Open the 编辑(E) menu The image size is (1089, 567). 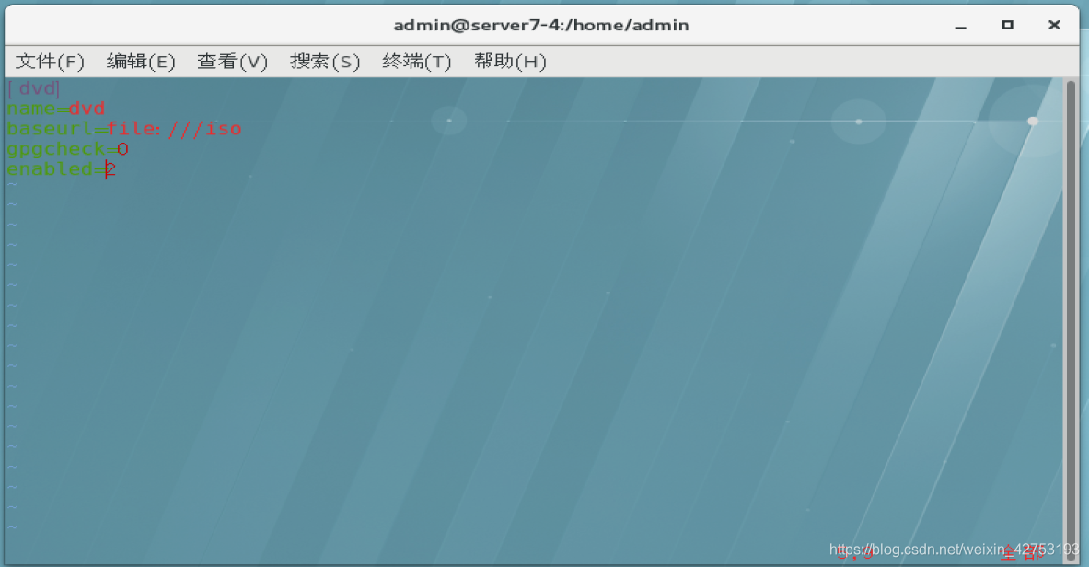tap(141, 62)
